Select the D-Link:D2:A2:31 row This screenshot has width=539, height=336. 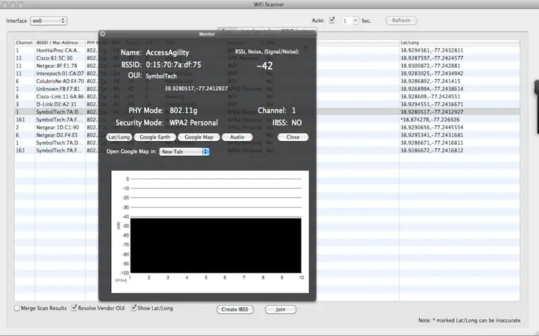[267, 104]
